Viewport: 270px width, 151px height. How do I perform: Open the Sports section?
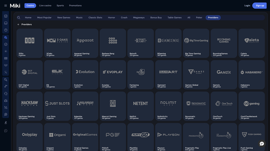click(x=60, y=5)
